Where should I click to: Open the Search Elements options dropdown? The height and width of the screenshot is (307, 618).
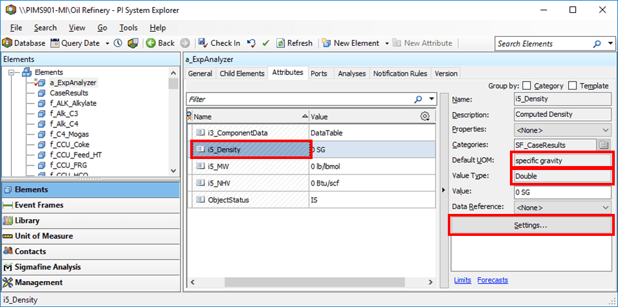click(610, 44)
